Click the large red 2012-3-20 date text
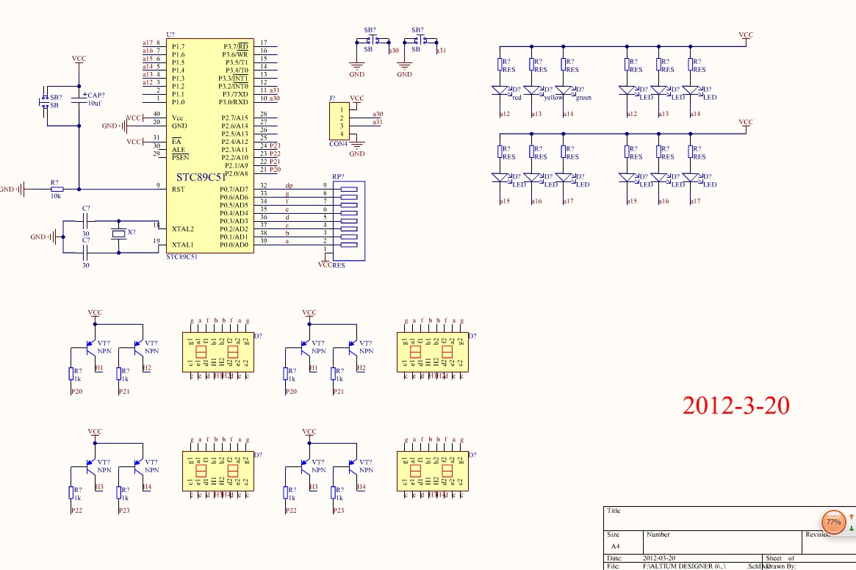Viewport: 856px width, 570px height. (736, 405)
